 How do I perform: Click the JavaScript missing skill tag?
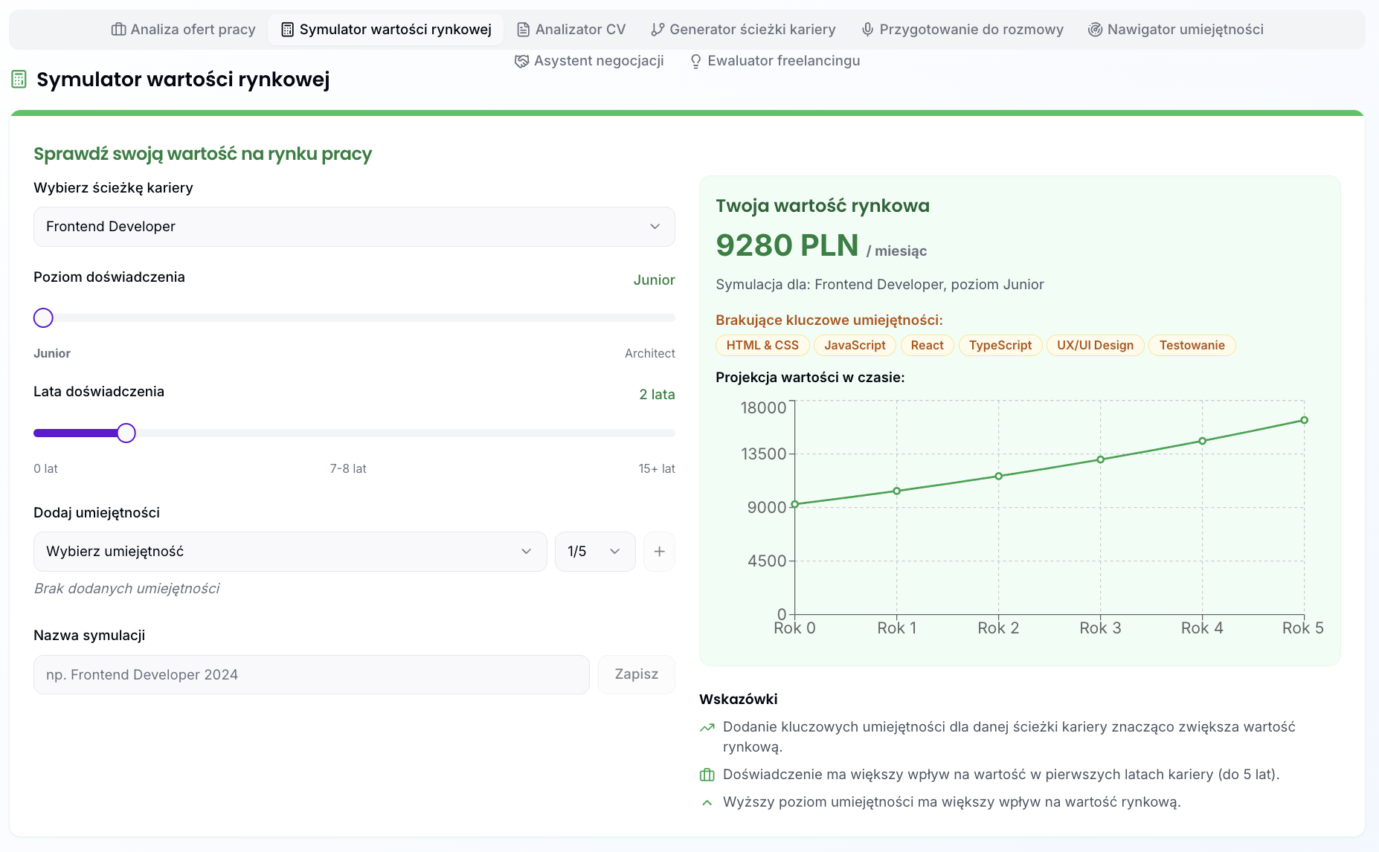(x=855, y=345)
